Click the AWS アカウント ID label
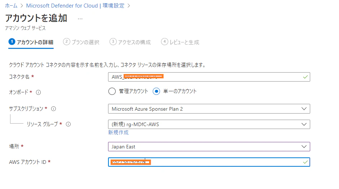Viewport: 339px width, 189px height. click(x=28, y=162)
